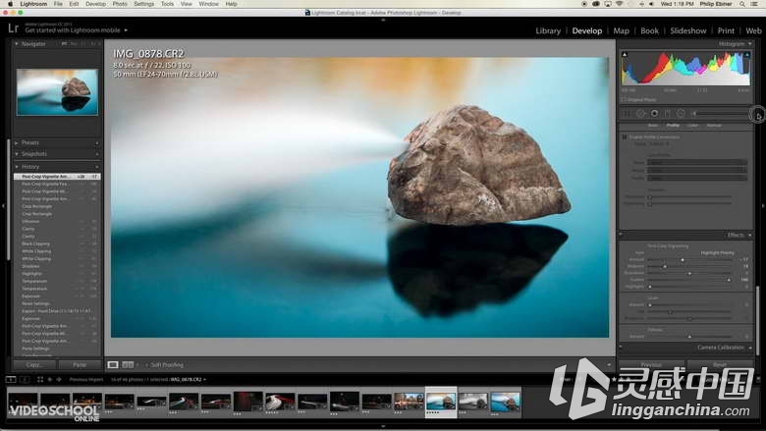Image resolution: width=766 pixels, height=431 pixels.
Task: Expand the Presets panel
Action: coord(17,143)
